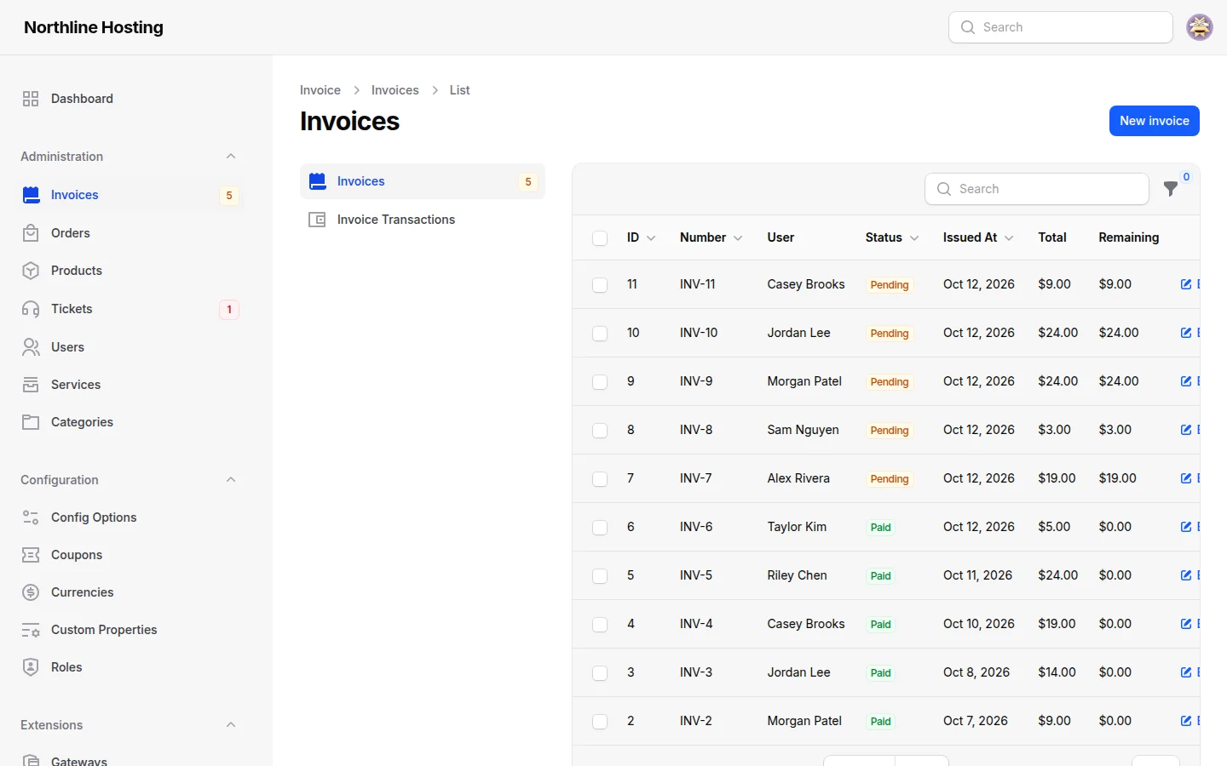Collapse the Administration section
1227x766 pixels.
[231, 157]
